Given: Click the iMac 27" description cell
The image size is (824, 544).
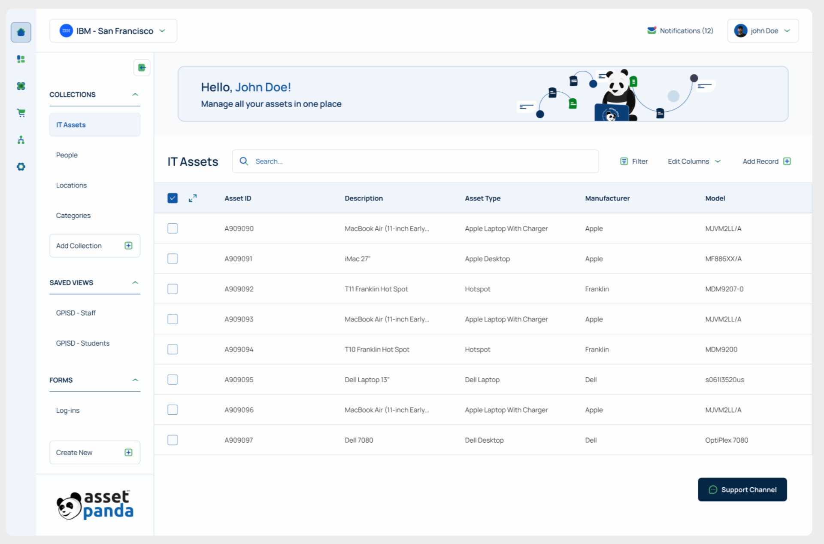Looking at the screenshot, I should [x=357, y=259].
